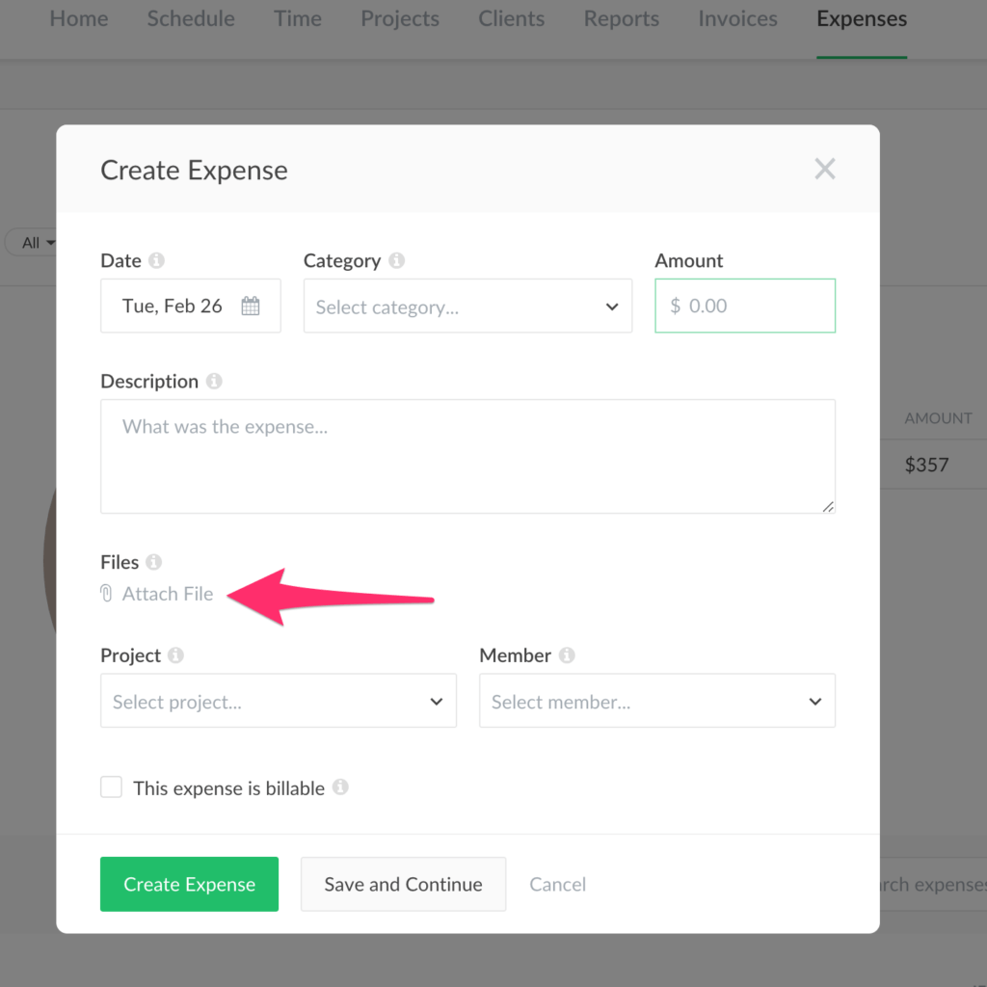Open the Reports section
This screenshot has height=987, width=987.
click(621, 18)
